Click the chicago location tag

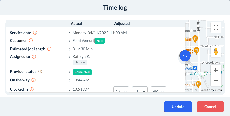point(80,62)
